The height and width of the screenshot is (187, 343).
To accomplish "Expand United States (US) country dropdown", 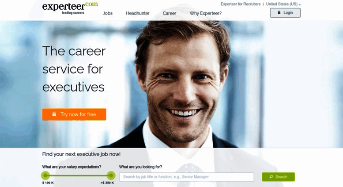I will tap(283, 4).
